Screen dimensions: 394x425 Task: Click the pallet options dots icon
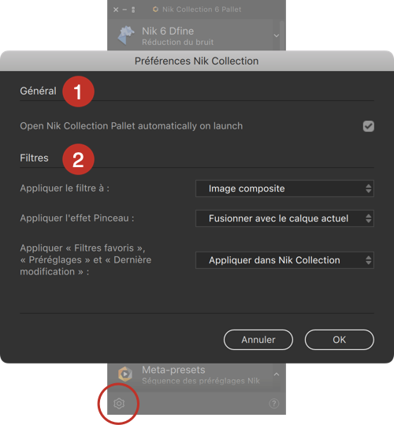pos(133,9)
